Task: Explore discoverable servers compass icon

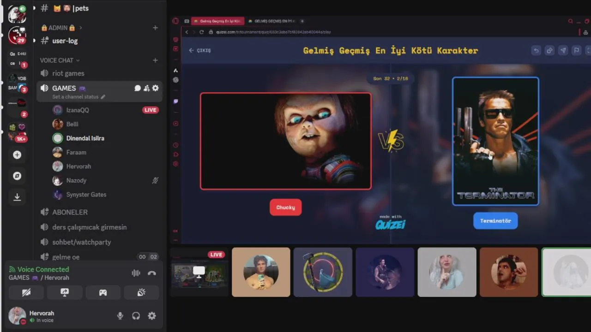Action: pyautogui.click(x=17, y=176)
